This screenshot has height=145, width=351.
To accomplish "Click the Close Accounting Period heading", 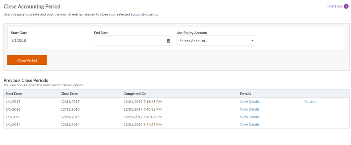I will coord(32,6).
